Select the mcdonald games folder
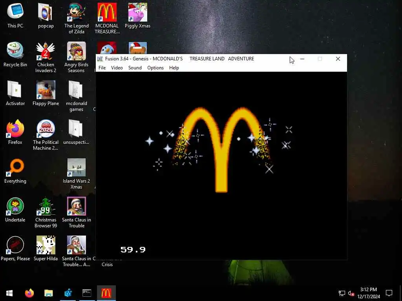The height and width of the screenshot is (301, 402). 77,96
